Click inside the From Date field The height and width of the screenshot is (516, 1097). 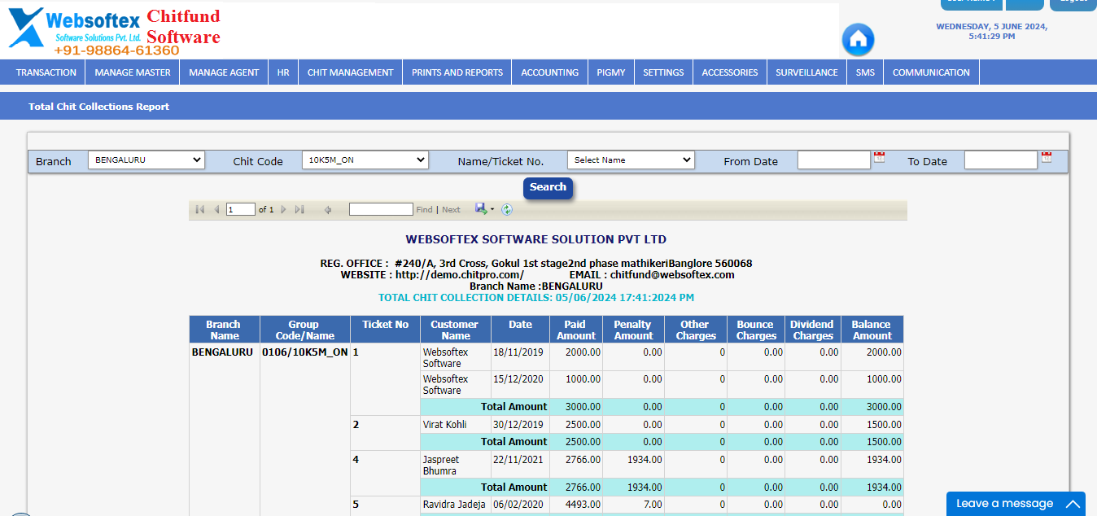[x=833, y=159]
